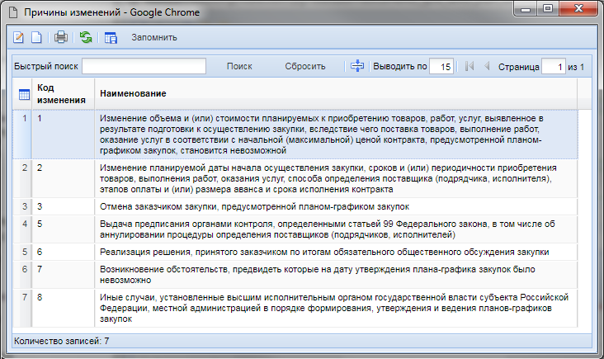Sort by Код изменения column header
This screenshot has height=359, width=604.
(63, 94)
